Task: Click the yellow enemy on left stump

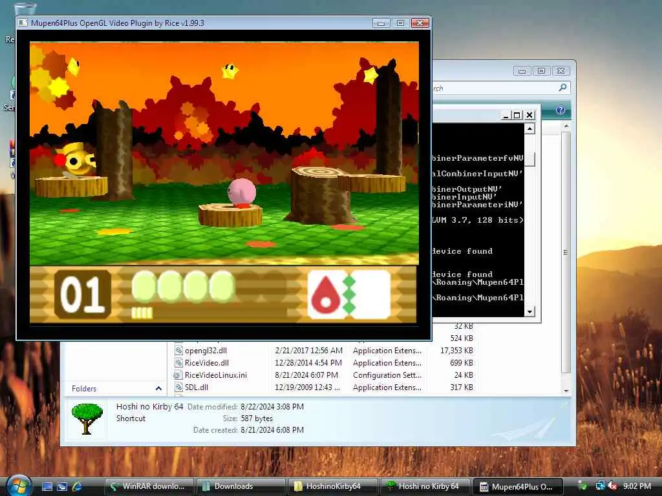Action: (75, 160)
